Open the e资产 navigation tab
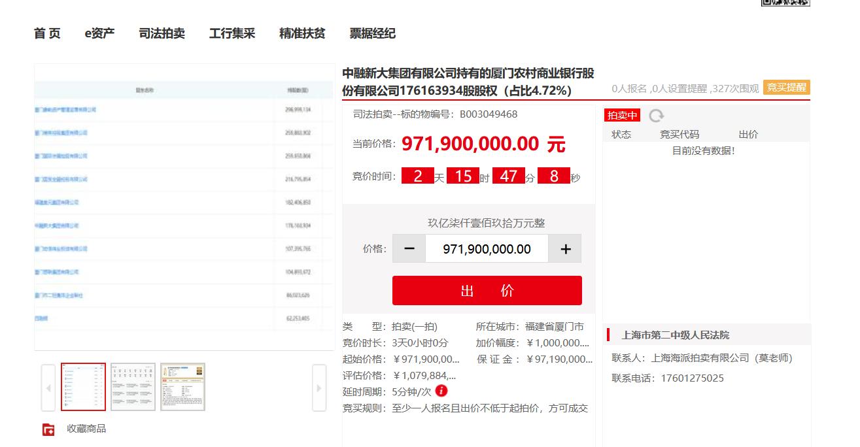This screenshot has height=447, width=860. 99,33
